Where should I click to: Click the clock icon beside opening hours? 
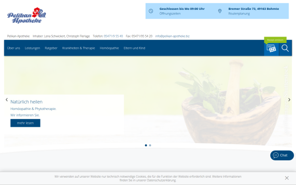click(151, 11)
